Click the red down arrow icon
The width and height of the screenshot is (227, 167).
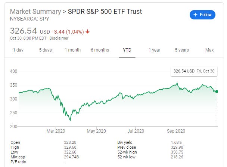[87, 31]
